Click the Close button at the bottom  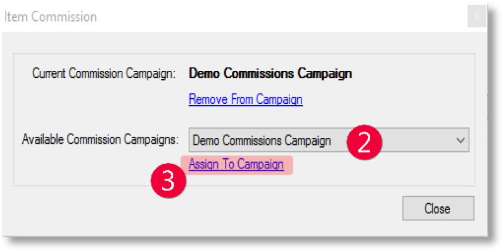tap(438, 208)
